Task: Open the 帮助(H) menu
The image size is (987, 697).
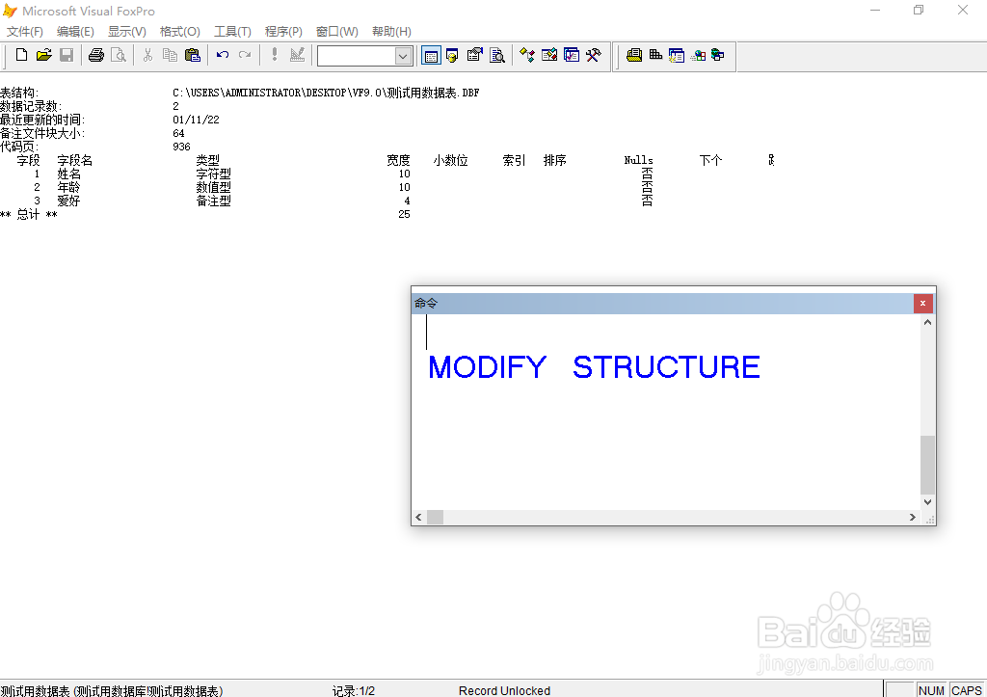Action: [391, 32]
